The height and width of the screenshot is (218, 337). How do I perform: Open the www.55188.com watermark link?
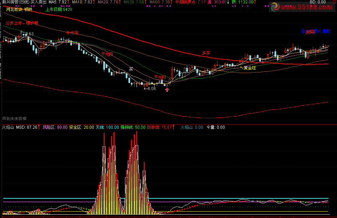(x=307, y=7)
